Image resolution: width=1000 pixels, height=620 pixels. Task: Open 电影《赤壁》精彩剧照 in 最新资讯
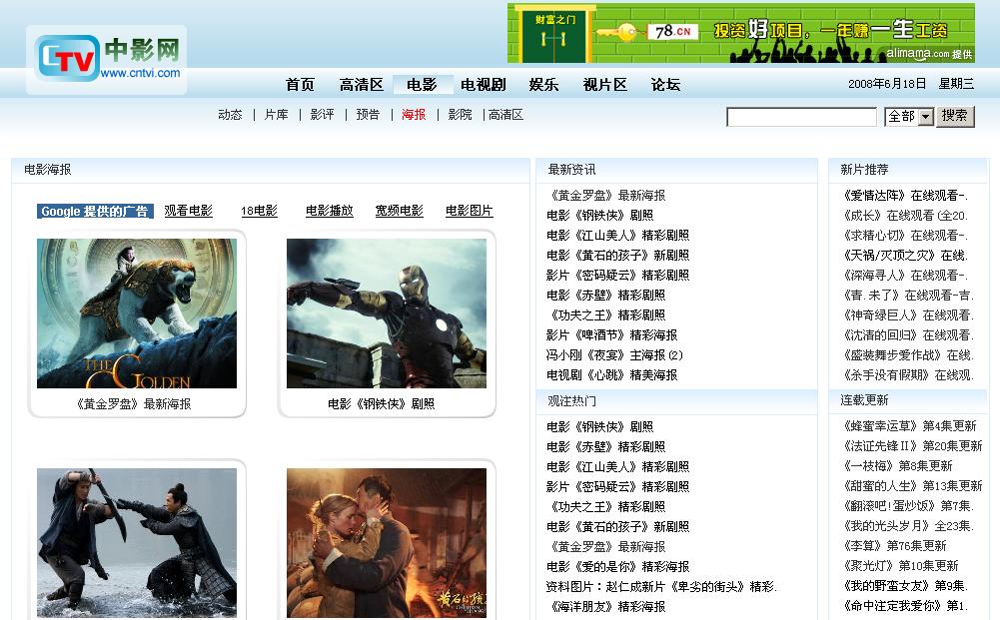[605, 296]
